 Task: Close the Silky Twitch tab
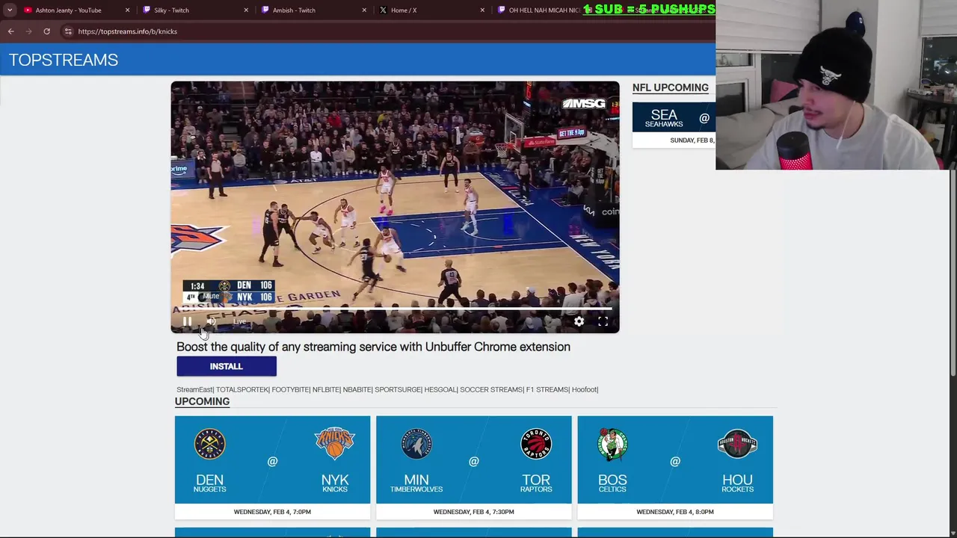click(x=246, y=10)
